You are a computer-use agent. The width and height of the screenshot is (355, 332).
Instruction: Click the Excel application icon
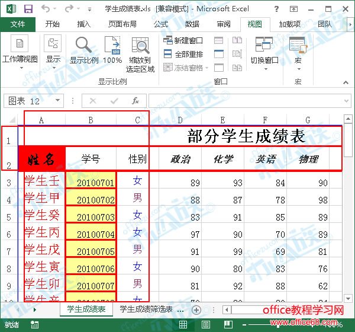(11, 9)
